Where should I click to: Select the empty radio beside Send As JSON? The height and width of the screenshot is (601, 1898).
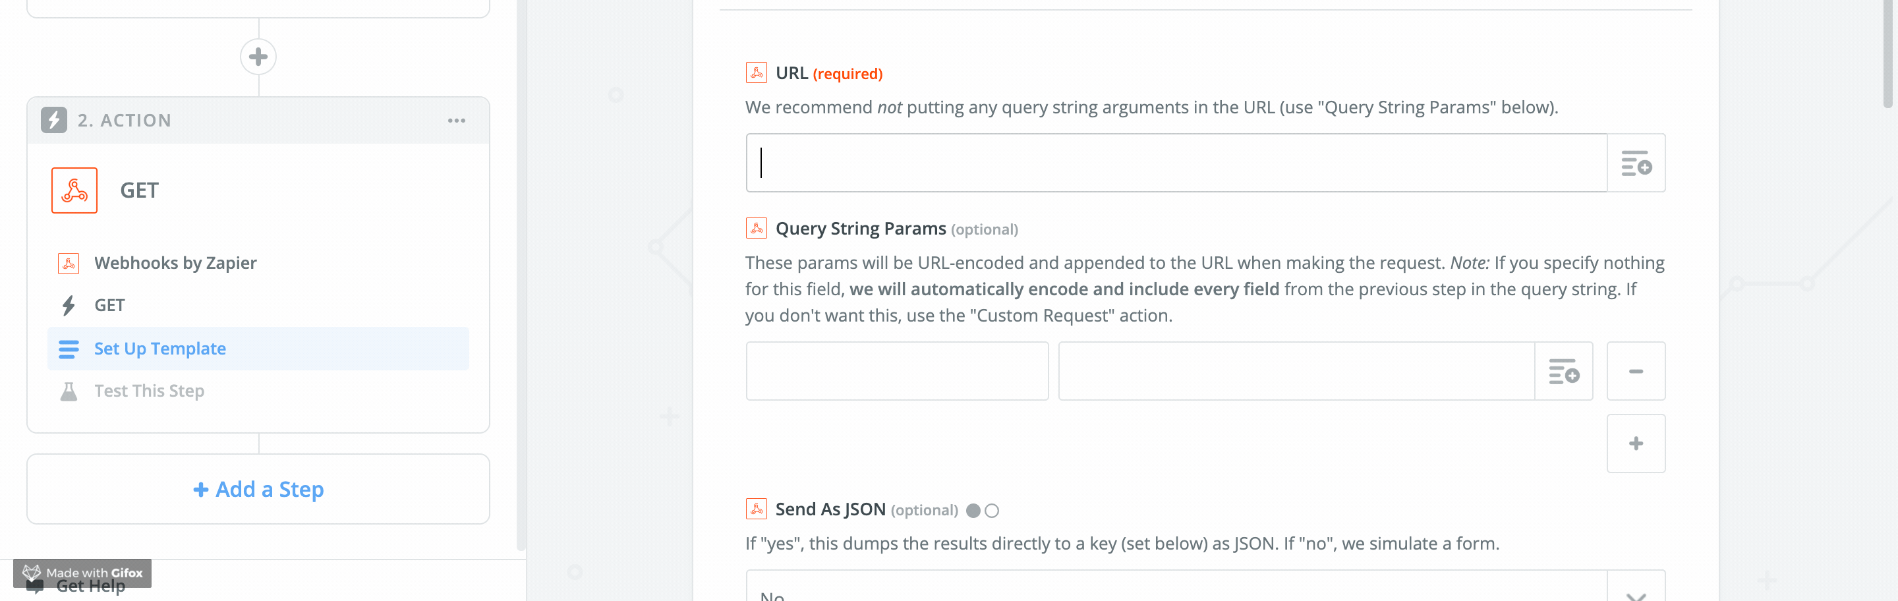tap(993, 509)
